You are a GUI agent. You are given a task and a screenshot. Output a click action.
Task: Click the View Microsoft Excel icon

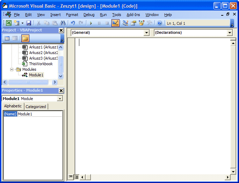click(x=9, y=23)
